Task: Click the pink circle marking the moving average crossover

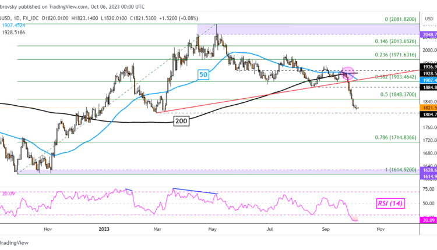Action: [347, 73]
